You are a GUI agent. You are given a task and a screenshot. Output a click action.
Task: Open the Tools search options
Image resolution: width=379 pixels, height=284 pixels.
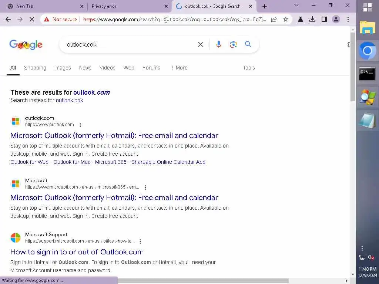pos(249,68)
